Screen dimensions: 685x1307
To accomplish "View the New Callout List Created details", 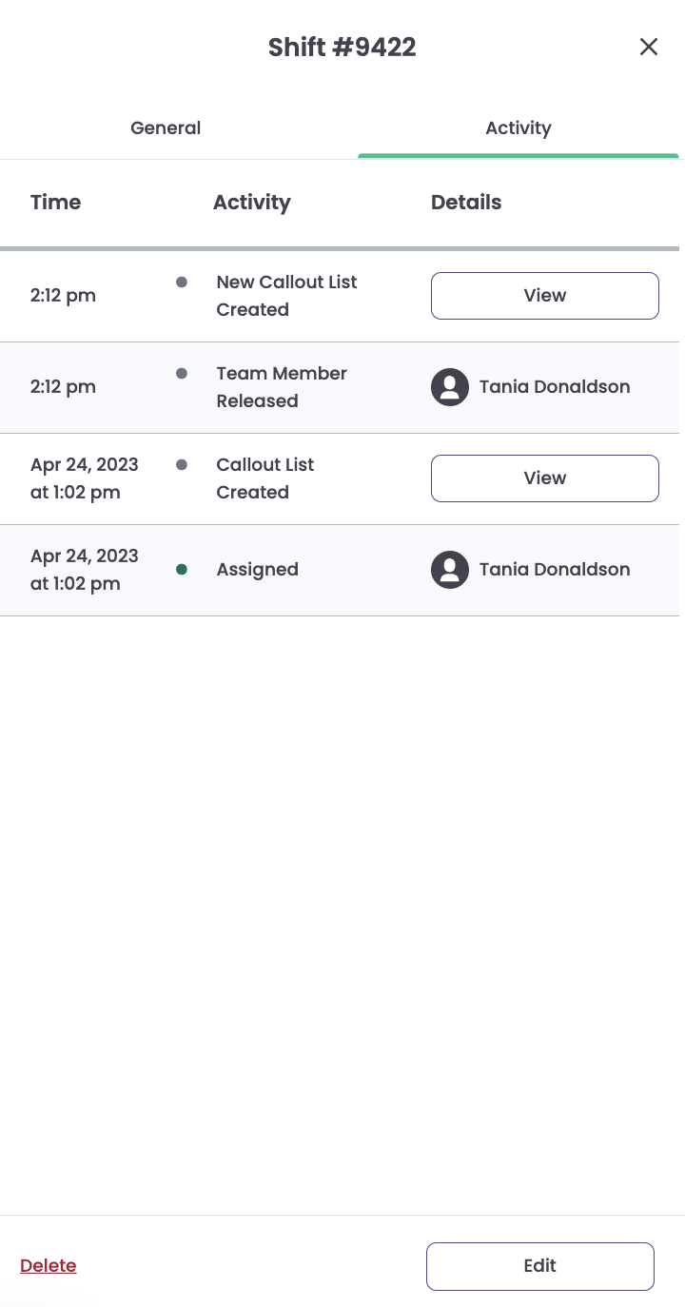I will (545, 296).
